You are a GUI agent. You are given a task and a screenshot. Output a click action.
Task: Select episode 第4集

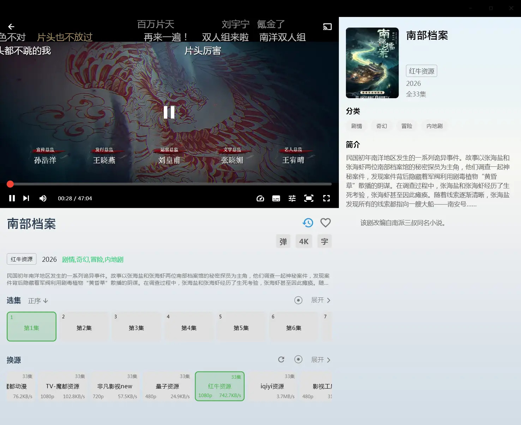point(189,326)
